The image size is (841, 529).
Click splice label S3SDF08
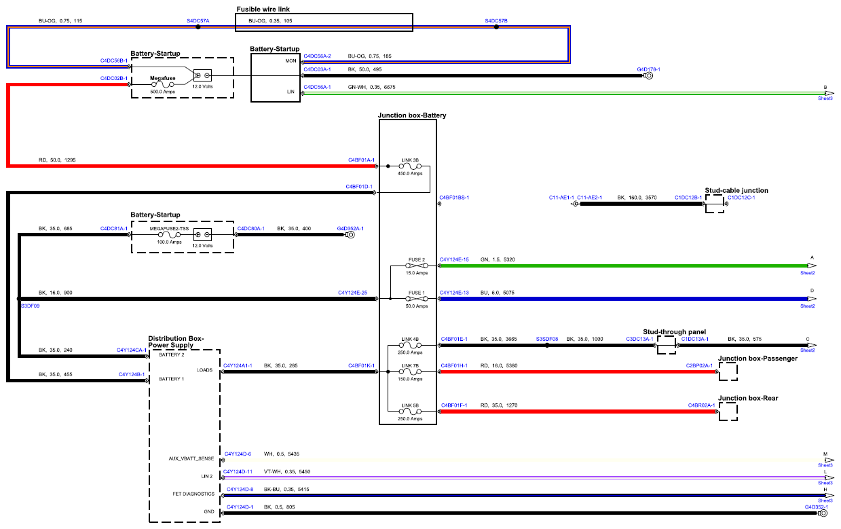point(547,338)
